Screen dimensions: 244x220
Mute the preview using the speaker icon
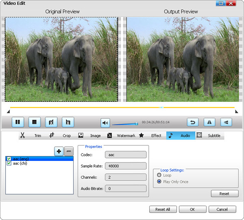[105, 123]
